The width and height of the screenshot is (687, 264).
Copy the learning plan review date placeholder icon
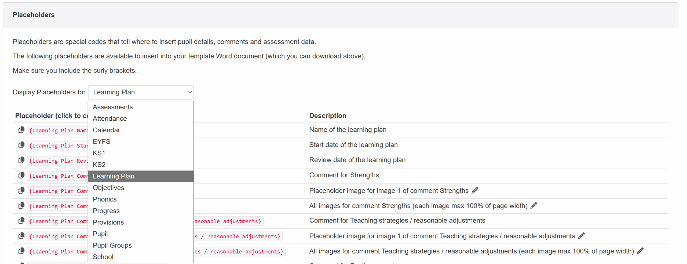coord(21,160)
